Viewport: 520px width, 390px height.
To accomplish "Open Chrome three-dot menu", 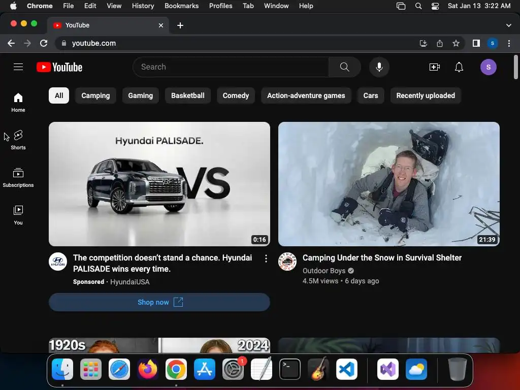I will click(x=509, y=43).
